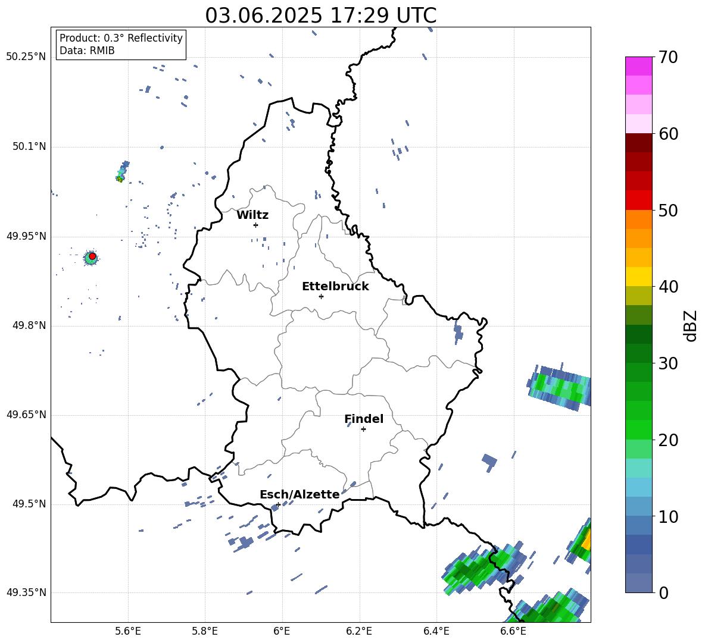Click the cross marker below Findel
Image resolution: width=705 pixels, height=643 pixels.
(363, 429)
